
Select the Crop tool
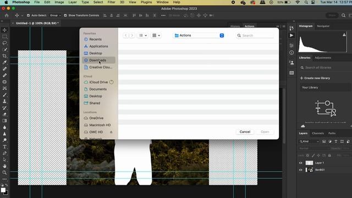[4, 56]
